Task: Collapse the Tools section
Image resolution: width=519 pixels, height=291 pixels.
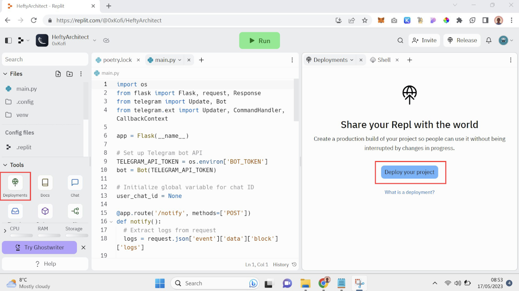Action: 5,165
